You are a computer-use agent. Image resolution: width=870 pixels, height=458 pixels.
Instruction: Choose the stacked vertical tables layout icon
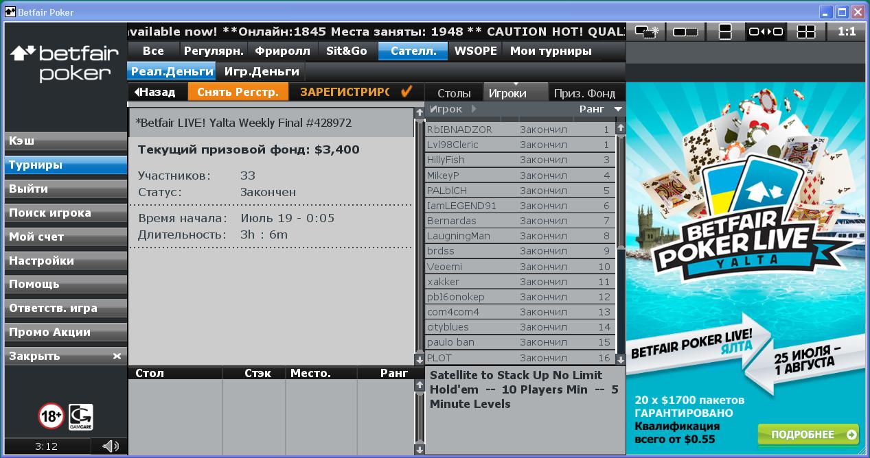[725, 32]
